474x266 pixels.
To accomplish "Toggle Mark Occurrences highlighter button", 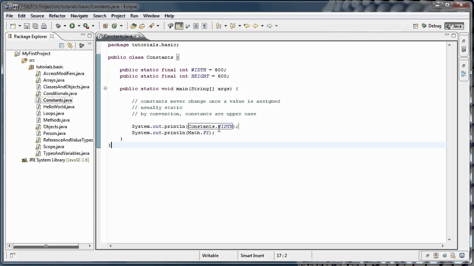I will pyautogui.click(x=179, y=26).
